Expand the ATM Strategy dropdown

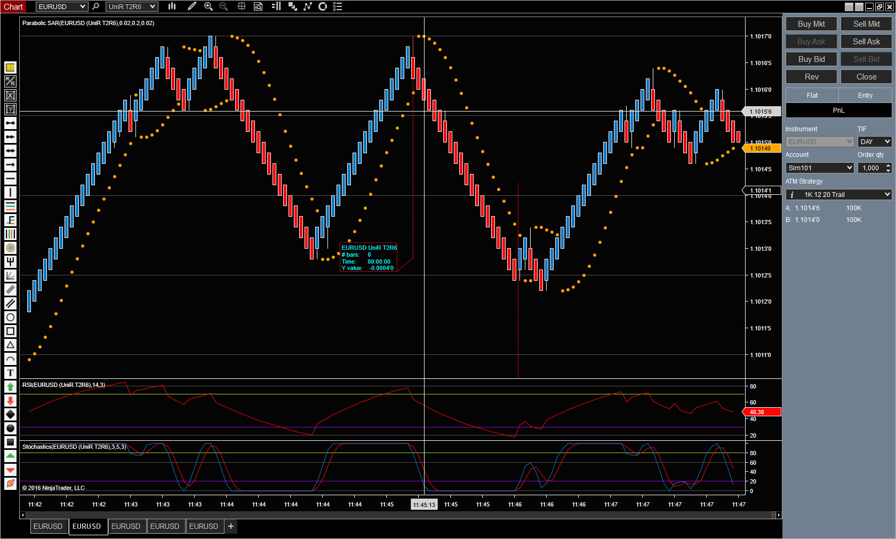(838, 194)
